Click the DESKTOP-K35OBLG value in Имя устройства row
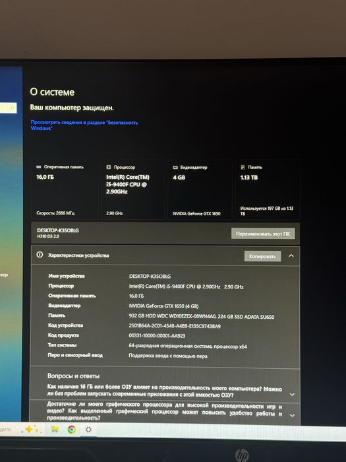 coord(150,277)
